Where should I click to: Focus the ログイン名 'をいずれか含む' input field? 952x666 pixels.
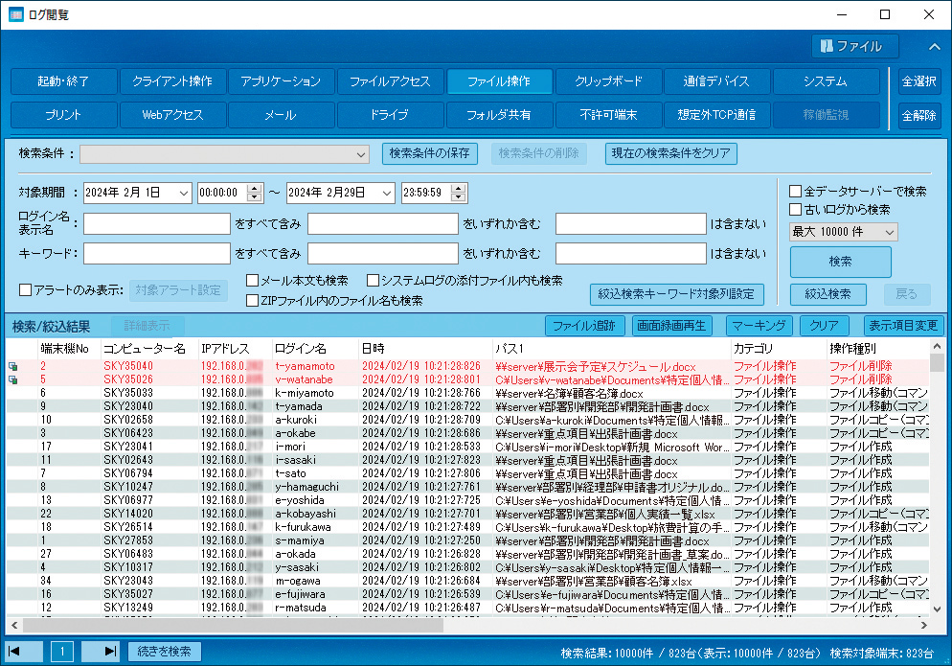click(x=382, y=223)
